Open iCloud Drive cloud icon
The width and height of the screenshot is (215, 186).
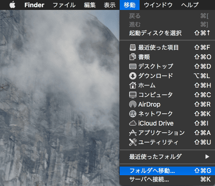pyautogui.click(x=133, y=123)
